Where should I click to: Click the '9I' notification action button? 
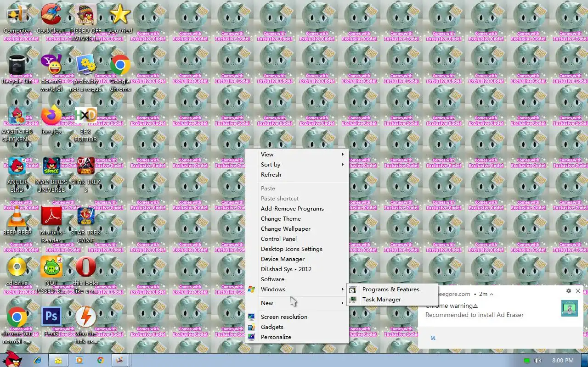433,338
